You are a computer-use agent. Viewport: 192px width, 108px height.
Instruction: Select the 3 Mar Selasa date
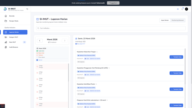(x=52, y=79)
